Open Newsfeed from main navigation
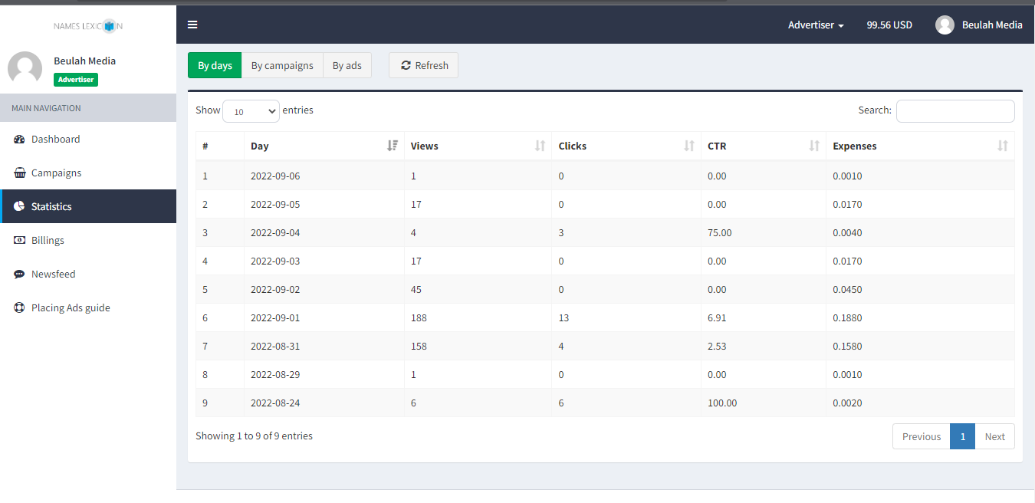The height and width of the screenshot is (503, 1035). click(88, 274)
